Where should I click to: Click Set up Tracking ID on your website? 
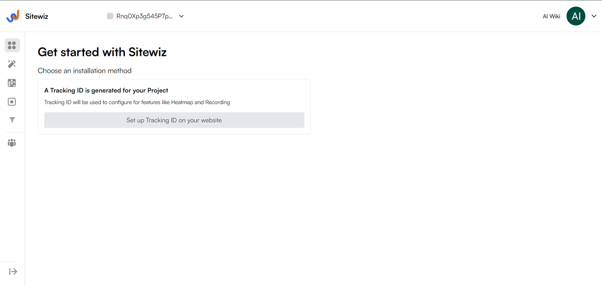(x=174, y=120)
